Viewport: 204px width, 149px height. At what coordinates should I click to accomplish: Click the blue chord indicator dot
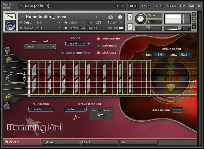pyautogui.click(x=89, y=44)
